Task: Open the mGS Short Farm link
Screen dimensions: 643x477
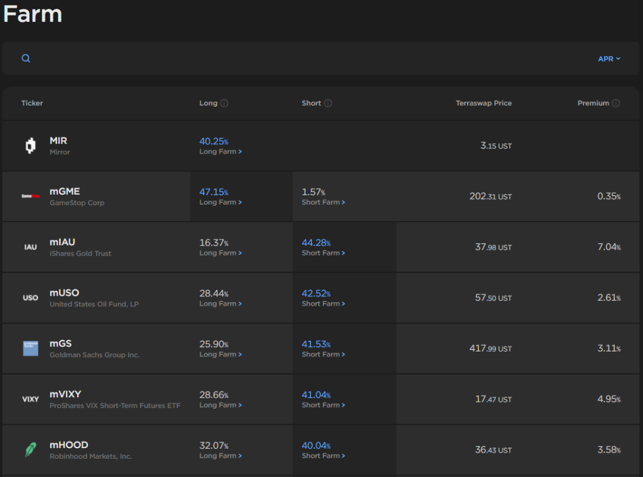Action: pyautogui.click(x=323, y=355)
